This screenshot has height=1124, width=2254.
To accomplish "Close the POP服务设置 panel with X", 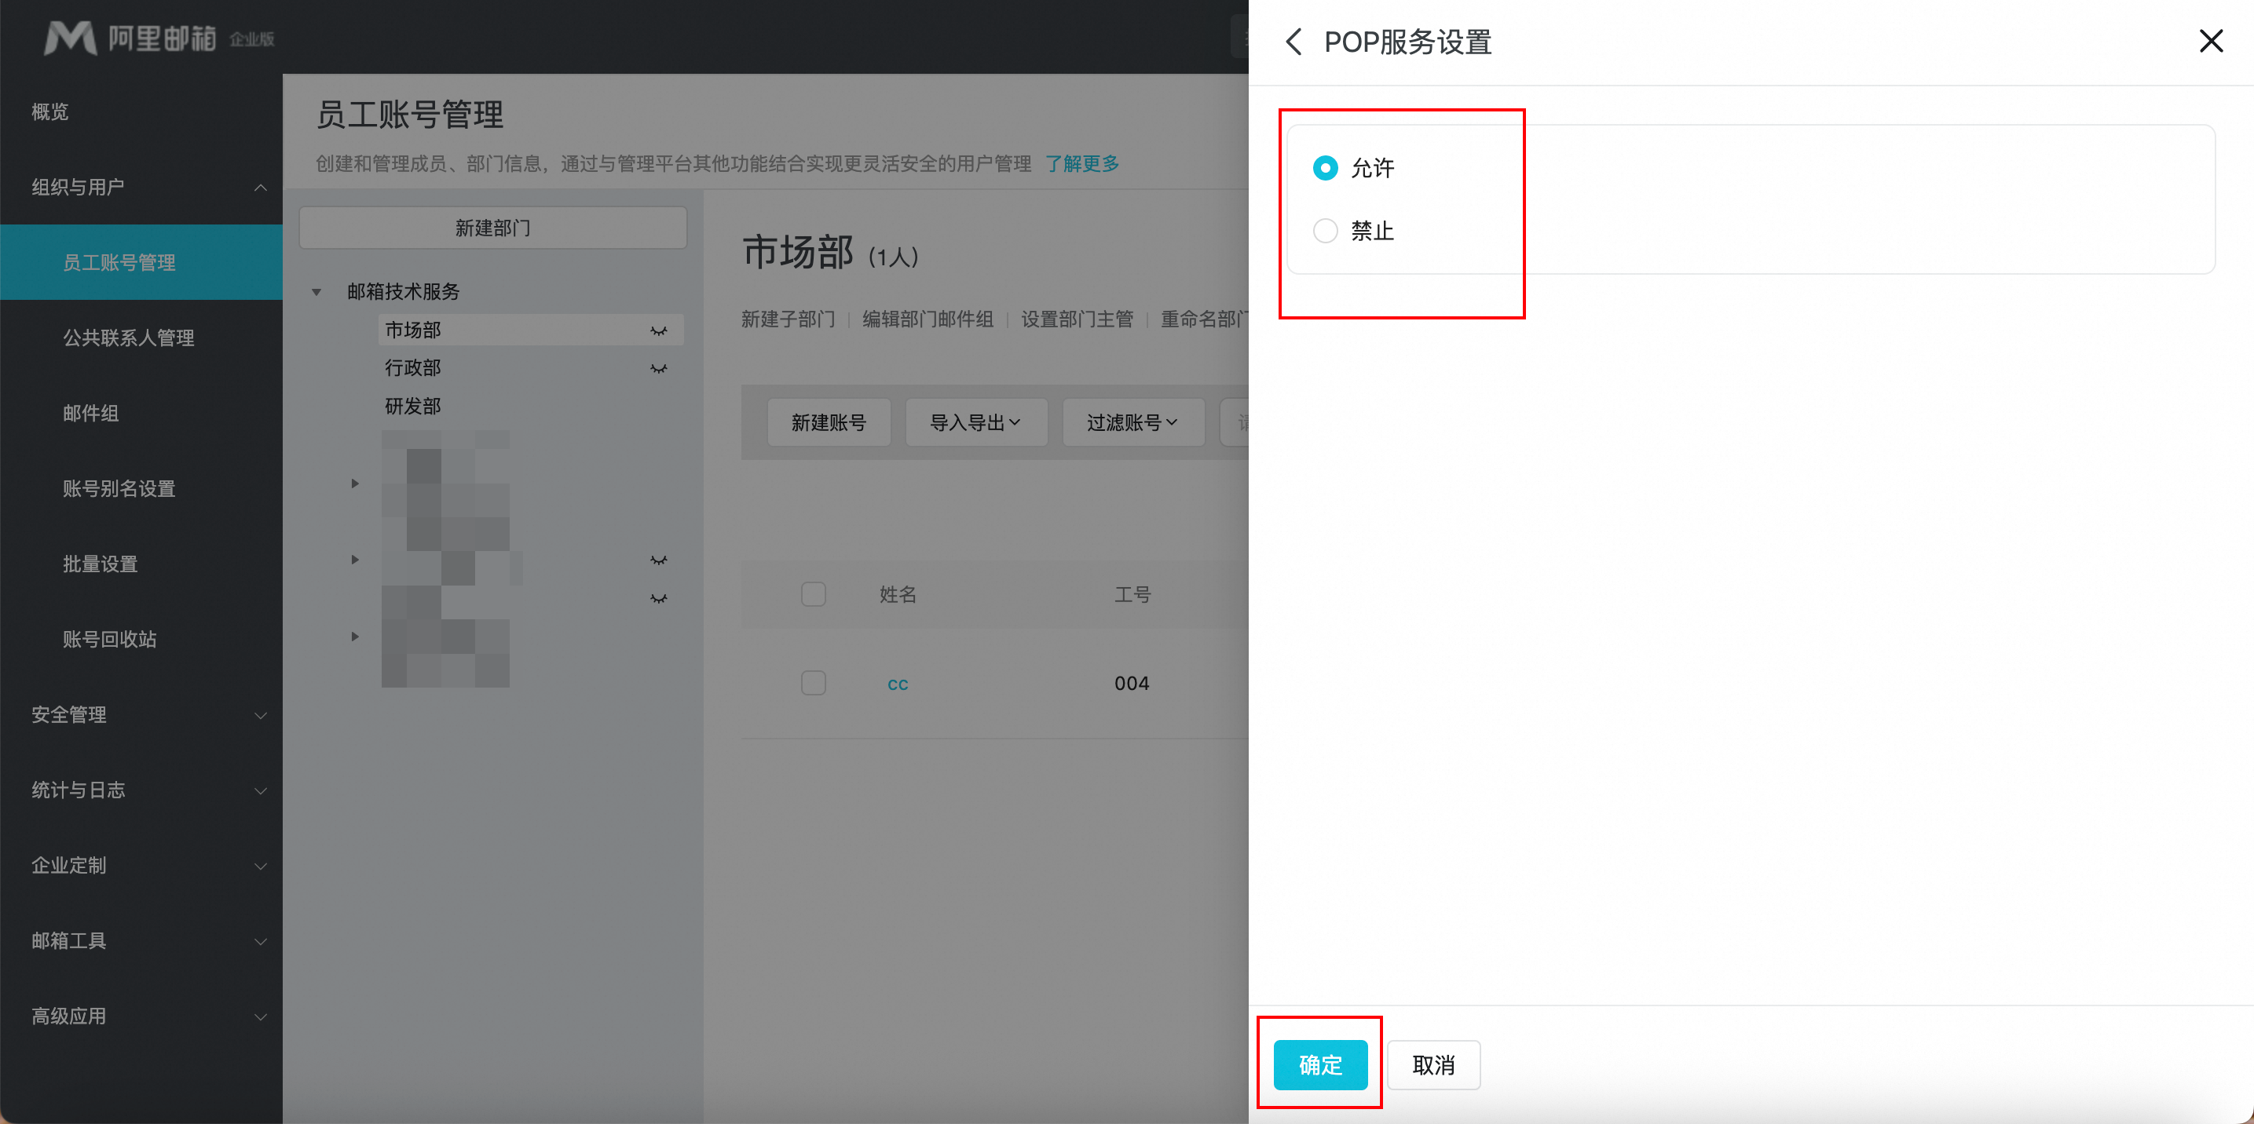I will pos(2210,41).
